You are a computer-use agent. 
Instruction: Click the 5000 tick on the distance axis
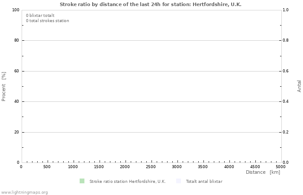click(280, 167)
